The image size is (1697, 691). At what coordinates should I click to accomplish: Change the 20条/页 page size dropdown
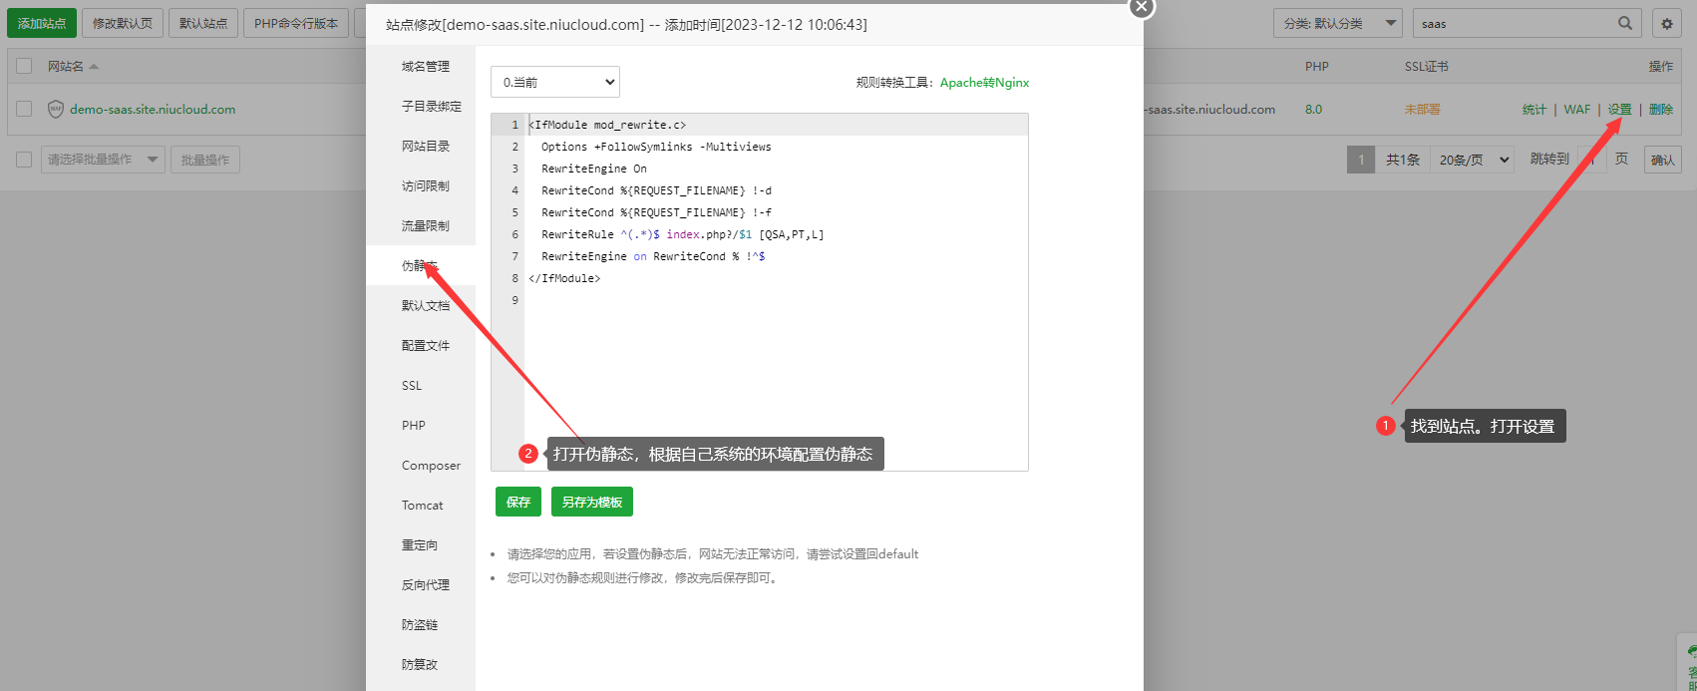1475,160
